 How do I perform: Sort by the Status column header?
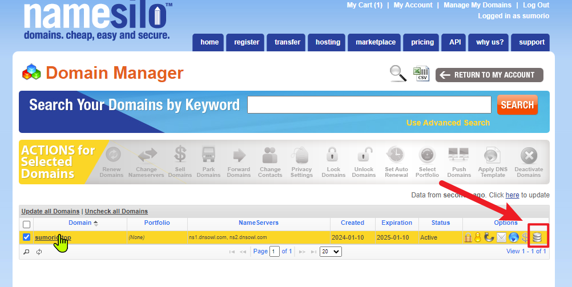point(441,223)
